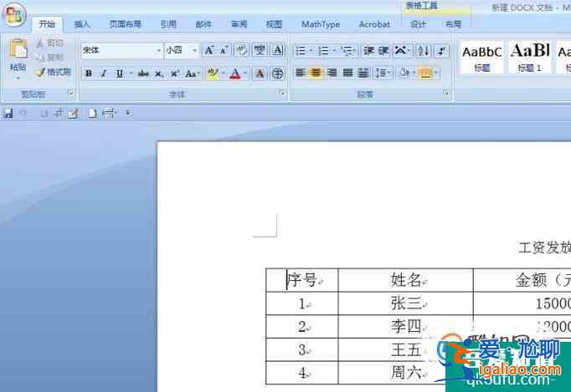
Task: Click the numbering list icon
Action: (x=323, y=50)
